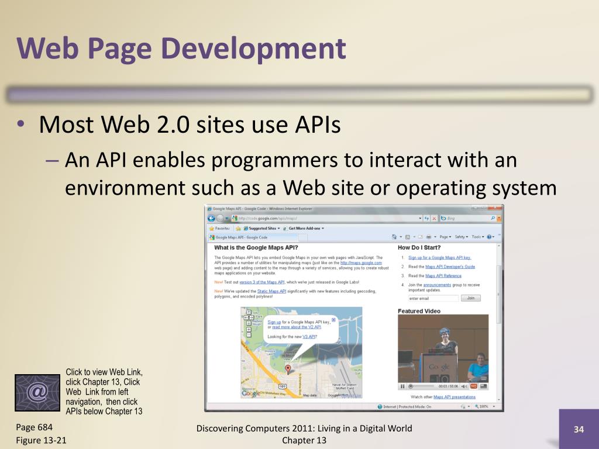
Task: Open the Safety menu
Action: point(462,237)
